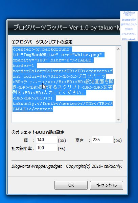
Task: Click the ①ブログパーツスクリプトの設定 heading
Action: click(x=42, y=42)
